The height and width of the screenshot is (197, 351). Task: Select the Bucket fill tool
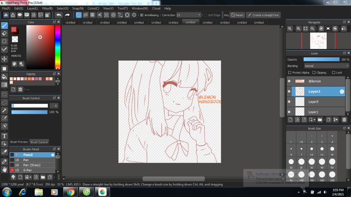click(x=4, y=77)
